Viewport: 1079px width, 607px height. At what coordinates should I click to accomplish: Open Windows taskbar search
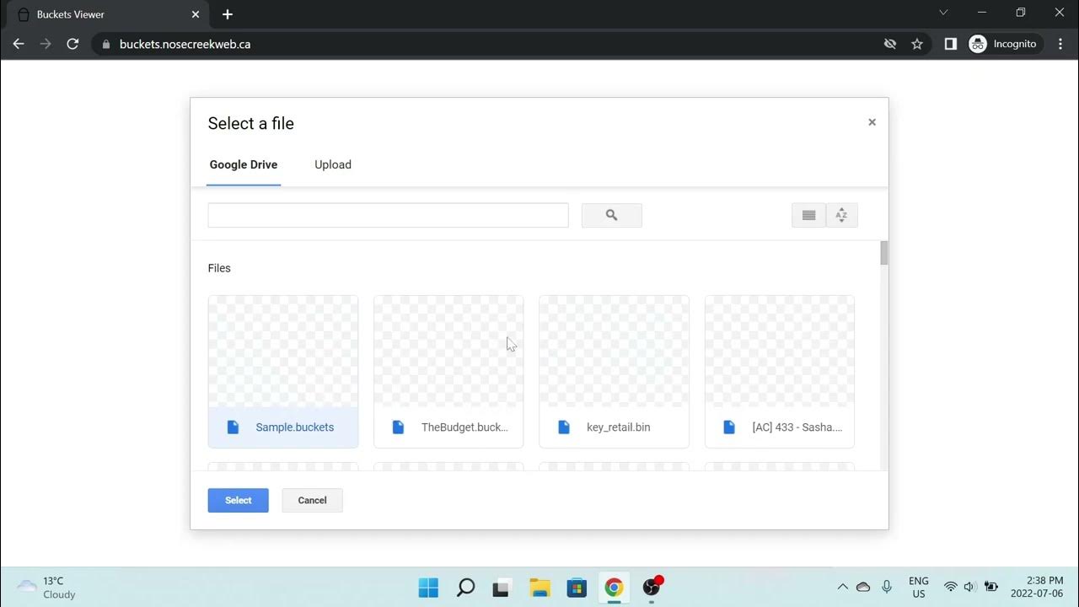[465, 588]
